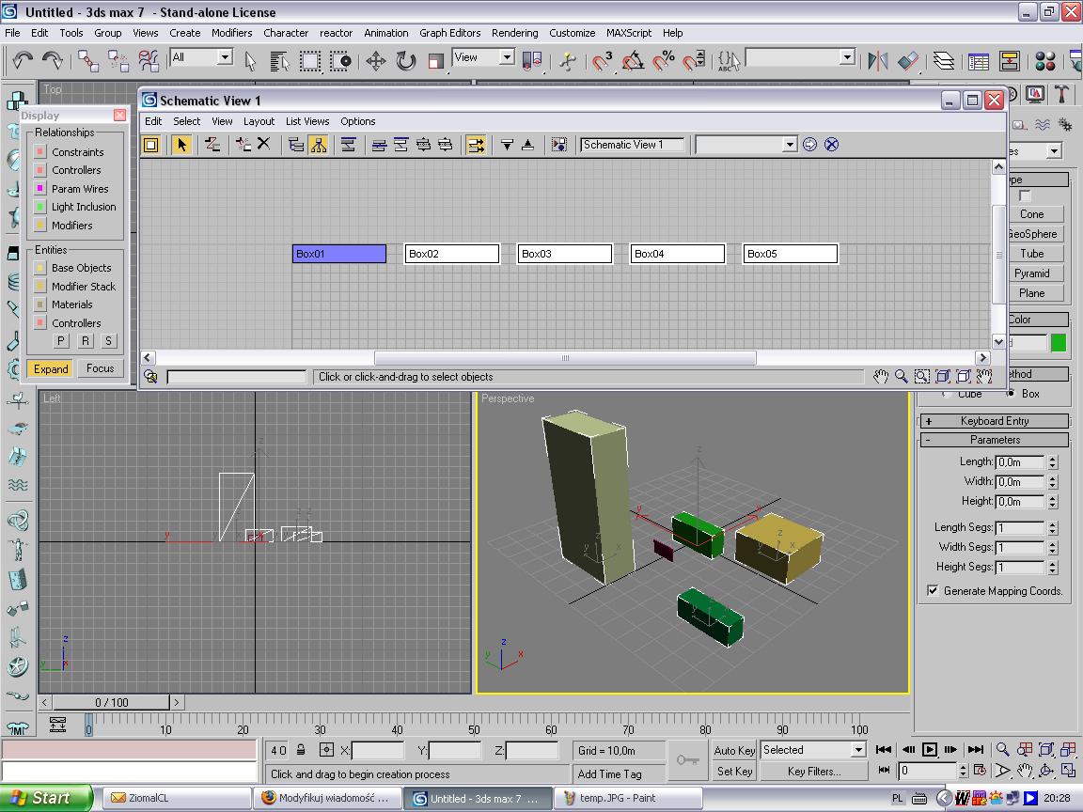Viewport: 1083px width, 812px height.
Task: Click the time slider showing 0 / 100
Action: click(111, 702)
